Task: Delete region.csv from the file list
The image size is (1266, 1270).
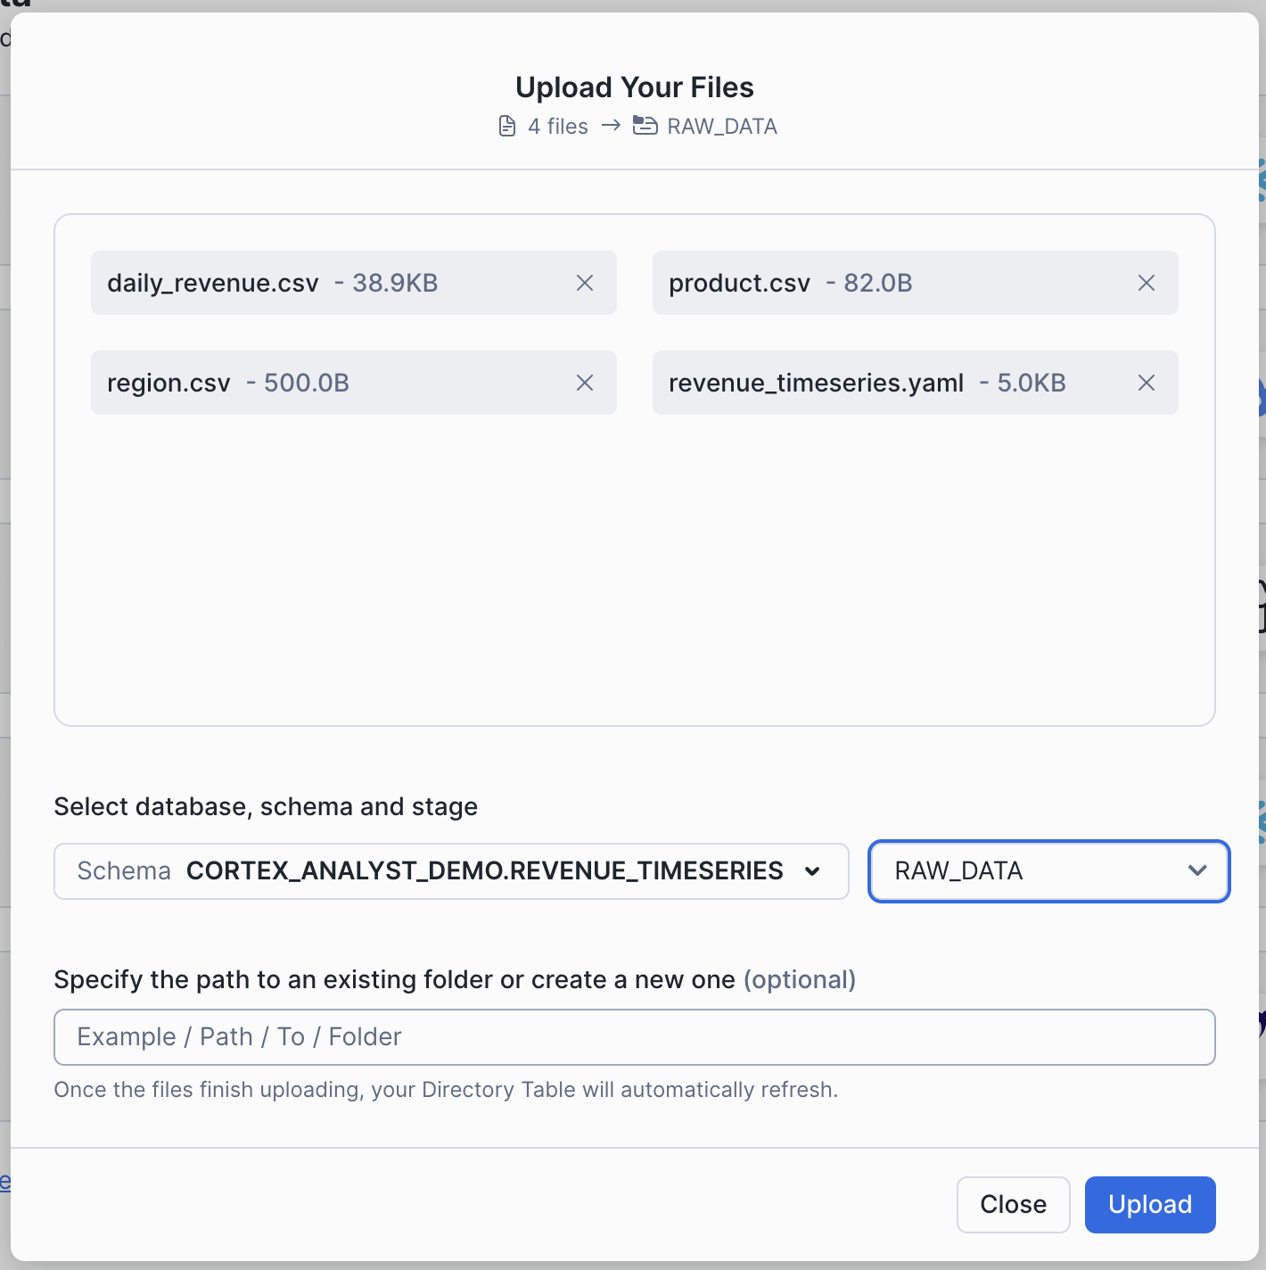Action: coord(585,383)
